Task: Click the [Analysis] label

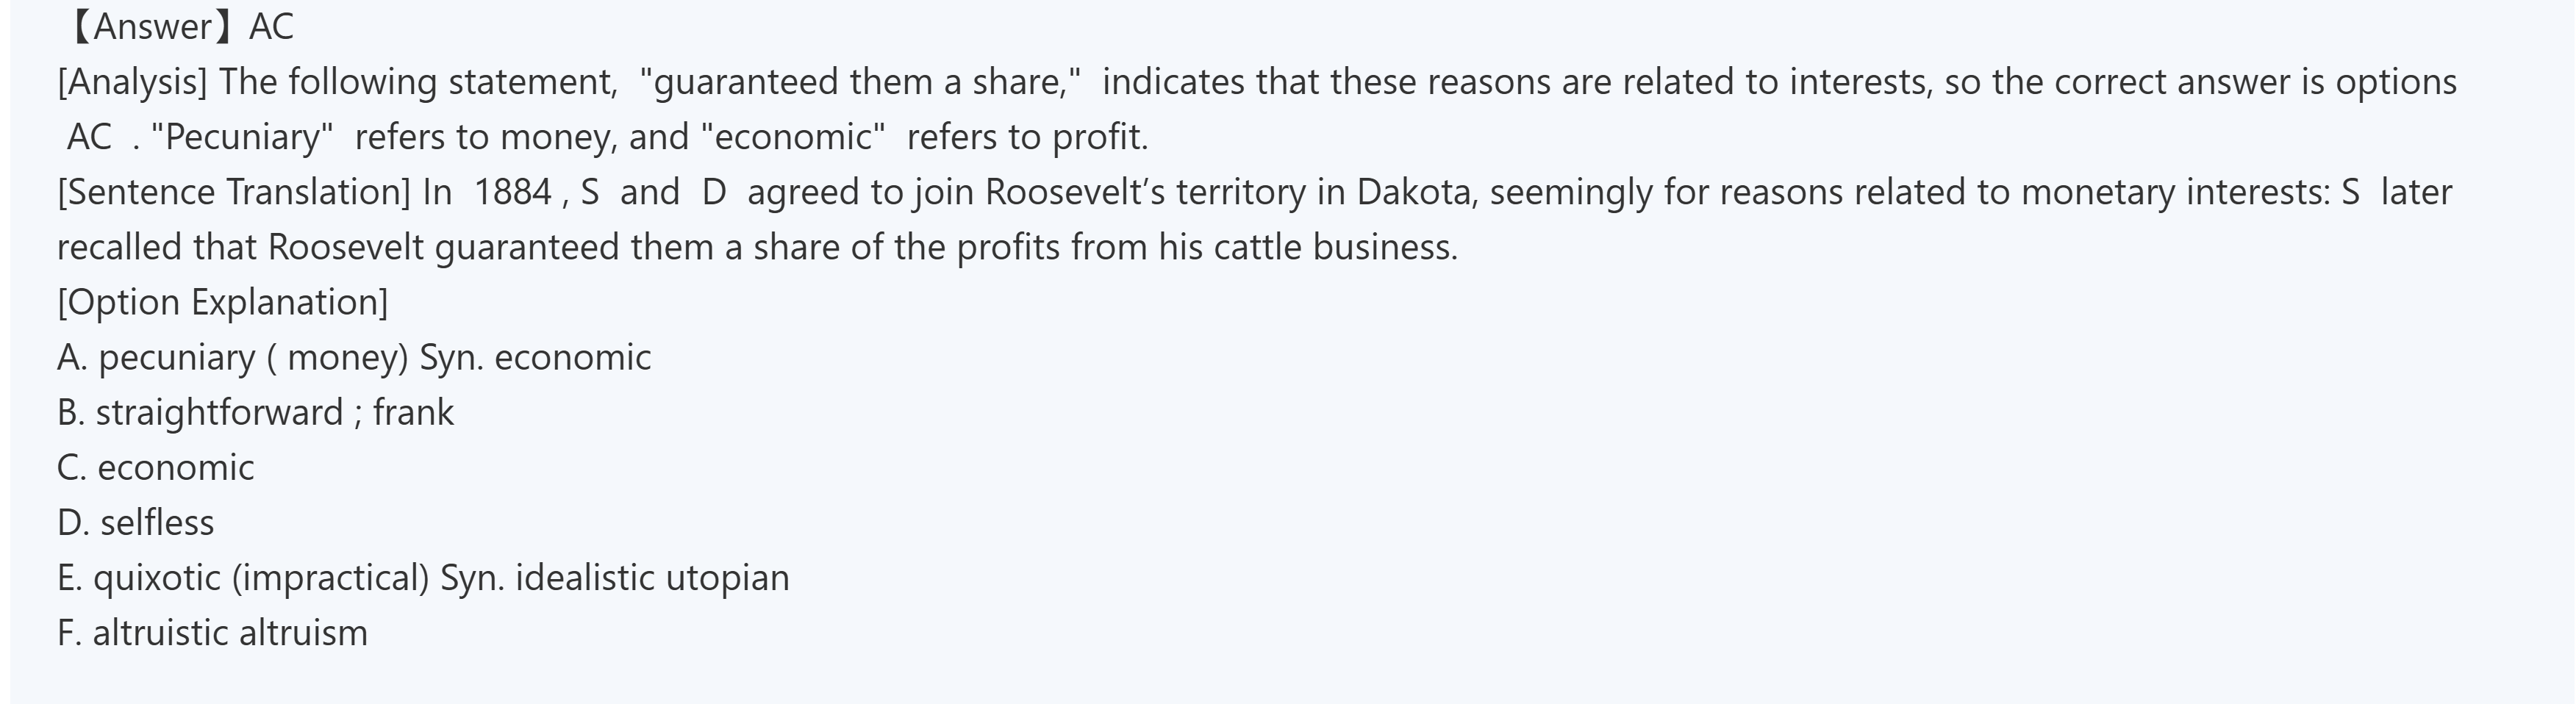Action: [132, 82]
